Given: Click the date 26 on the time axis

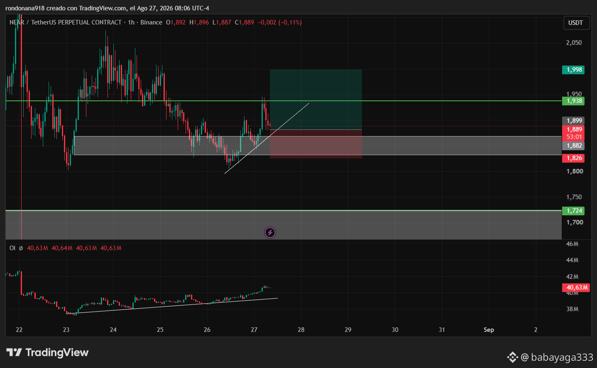Looking at the screenshot, I should [207, 330].
